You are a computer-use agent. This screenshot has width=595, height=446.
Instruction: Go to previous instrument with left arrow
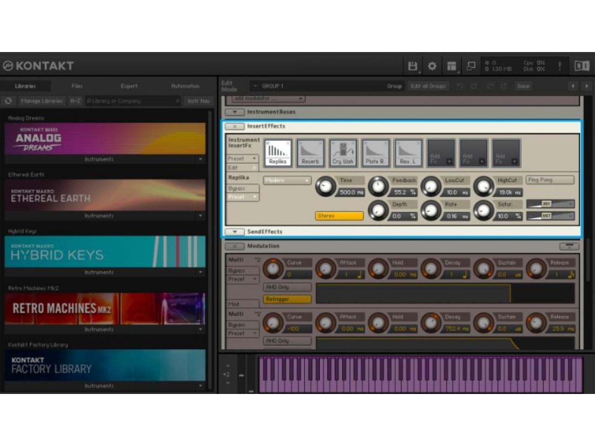573,86
